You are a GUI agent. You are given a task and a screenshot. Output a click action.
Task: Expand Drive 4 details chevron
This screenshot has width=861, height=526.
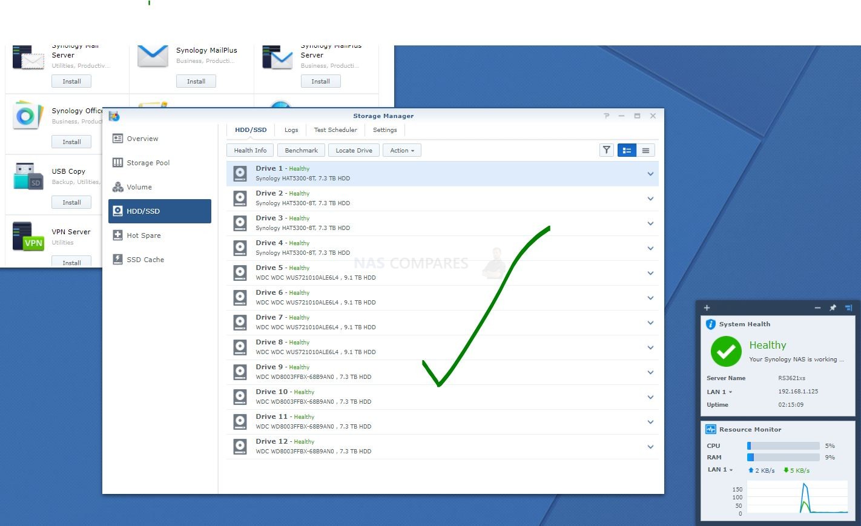[650, 249]
